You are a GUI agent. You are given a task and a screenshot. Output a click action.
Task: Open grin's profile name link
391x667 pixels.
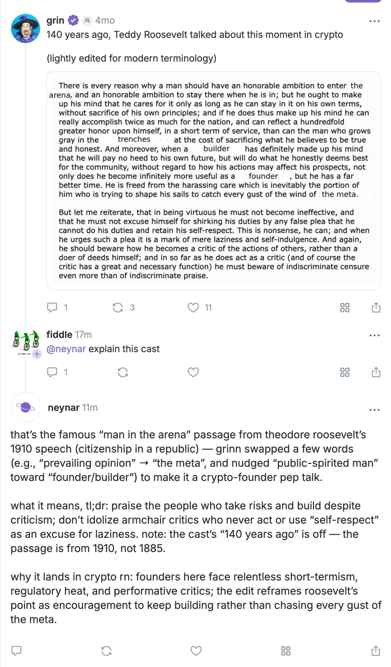[55, 20]
